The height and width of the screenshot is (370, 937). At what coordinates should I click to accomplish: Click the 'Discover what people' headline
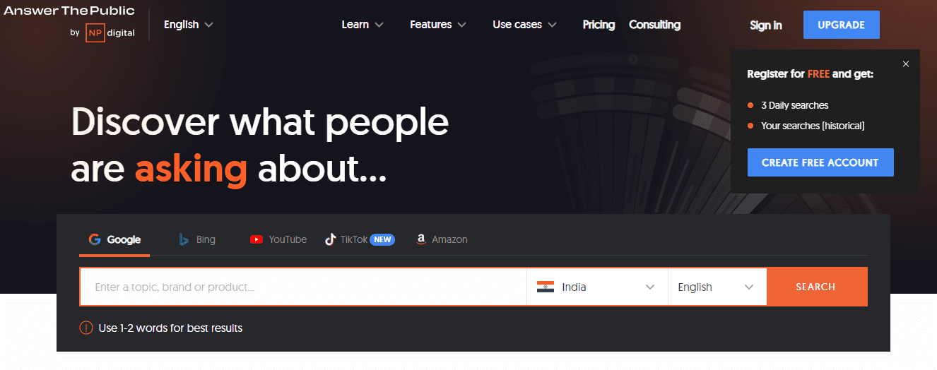260,121
